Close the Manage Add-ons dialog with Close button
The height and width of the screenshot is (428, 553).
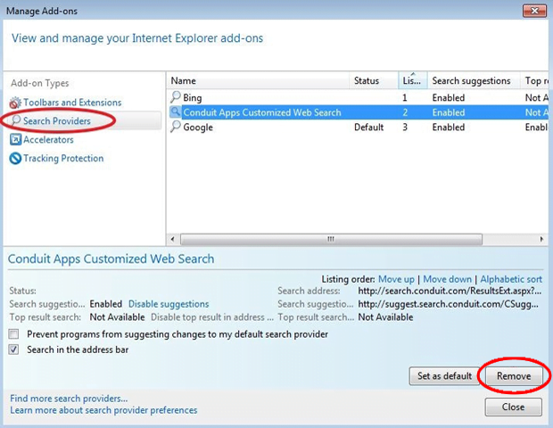pos(513,407)
